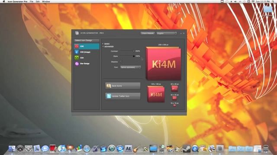Adjust the Glare slider handle
Viewport: 277px width, 155px height.
[134, 56]
